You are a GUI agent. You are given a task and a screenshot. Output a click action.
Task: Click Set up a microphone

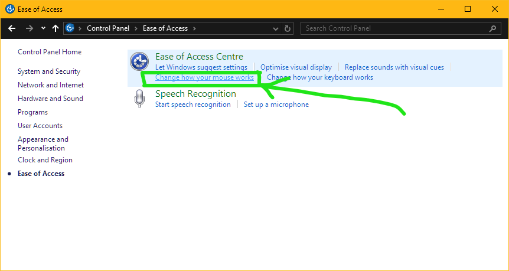[276, 105]
